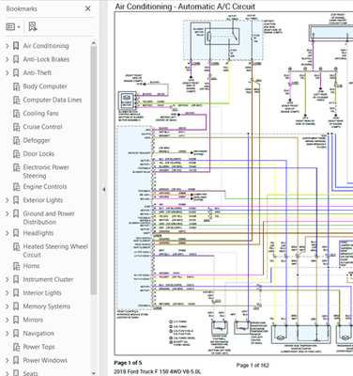Select Ground and Power Distribution bookmark
Screen dimensions: 353x376
(49, 218)
